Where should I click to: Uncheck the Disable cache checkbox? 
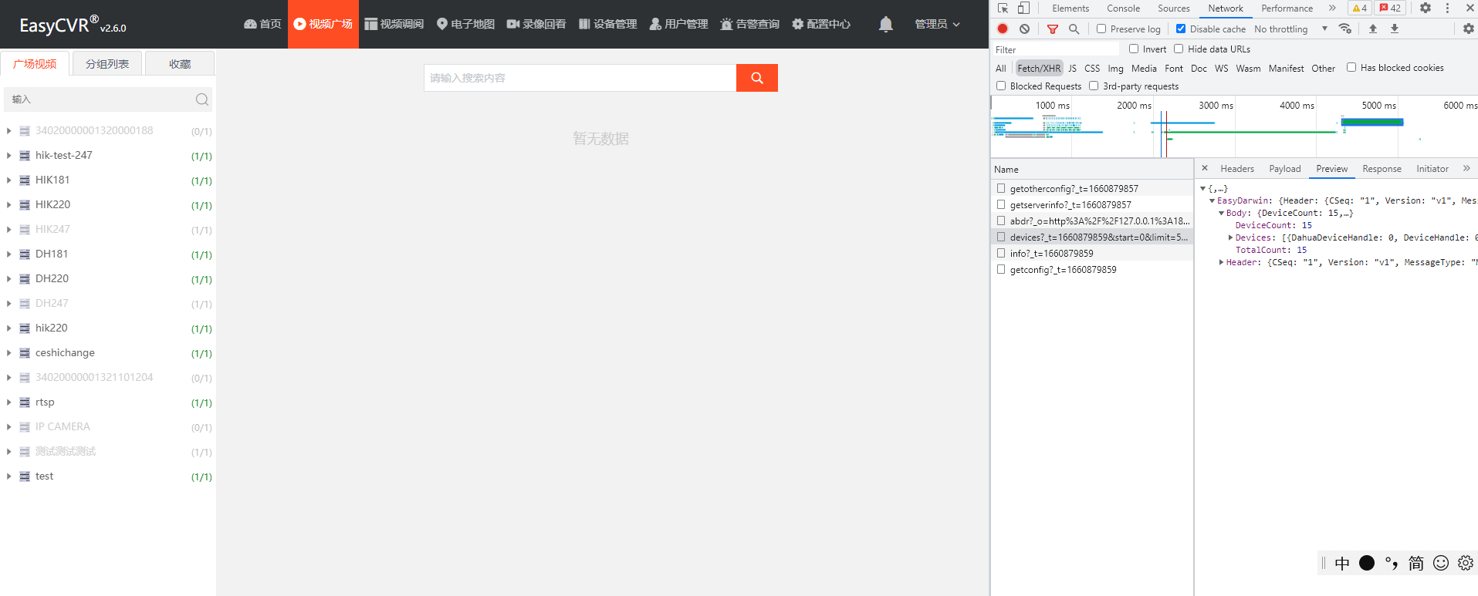[1181, 29]
